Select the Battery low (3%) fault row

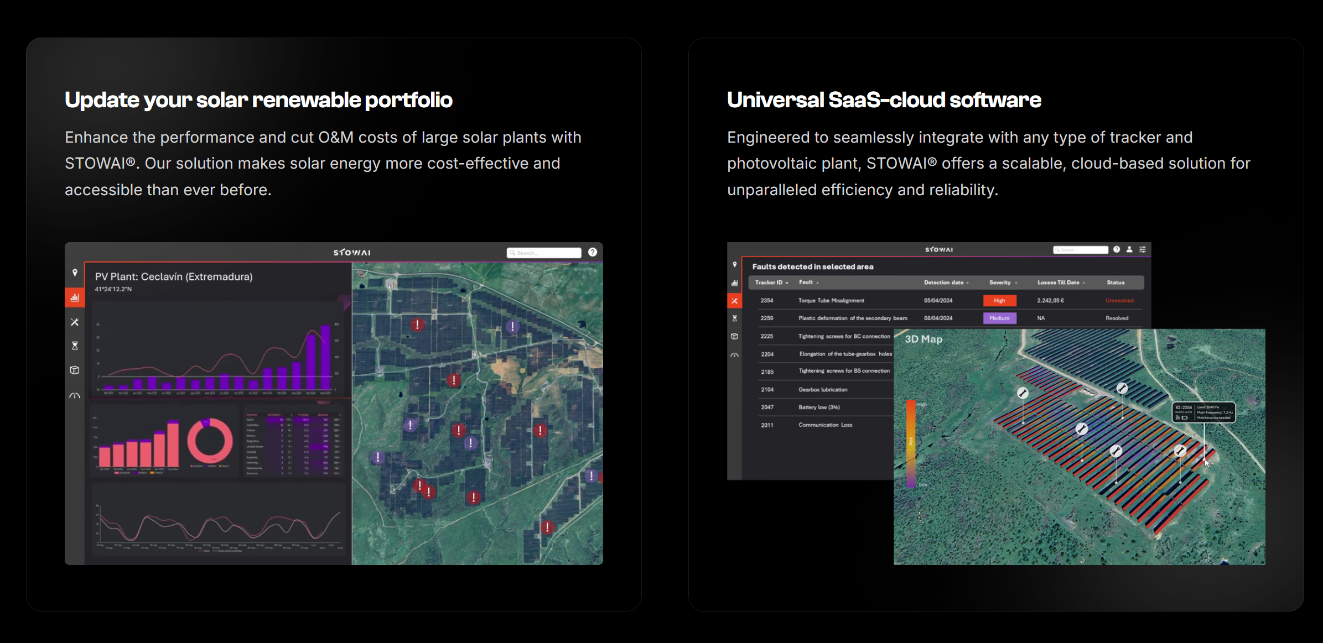pos(819,407)
